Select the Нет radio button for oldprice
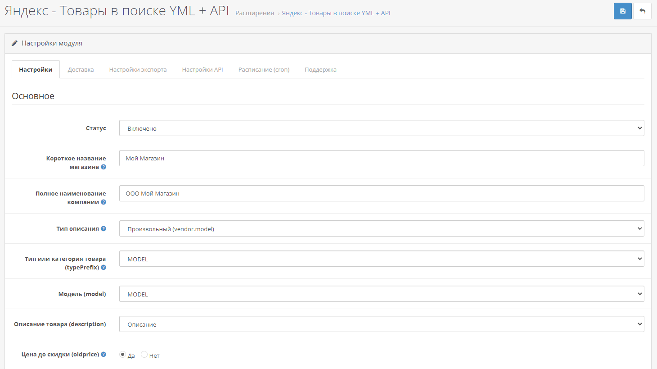The width and height of the screenshot is (657, 369). 144,355
